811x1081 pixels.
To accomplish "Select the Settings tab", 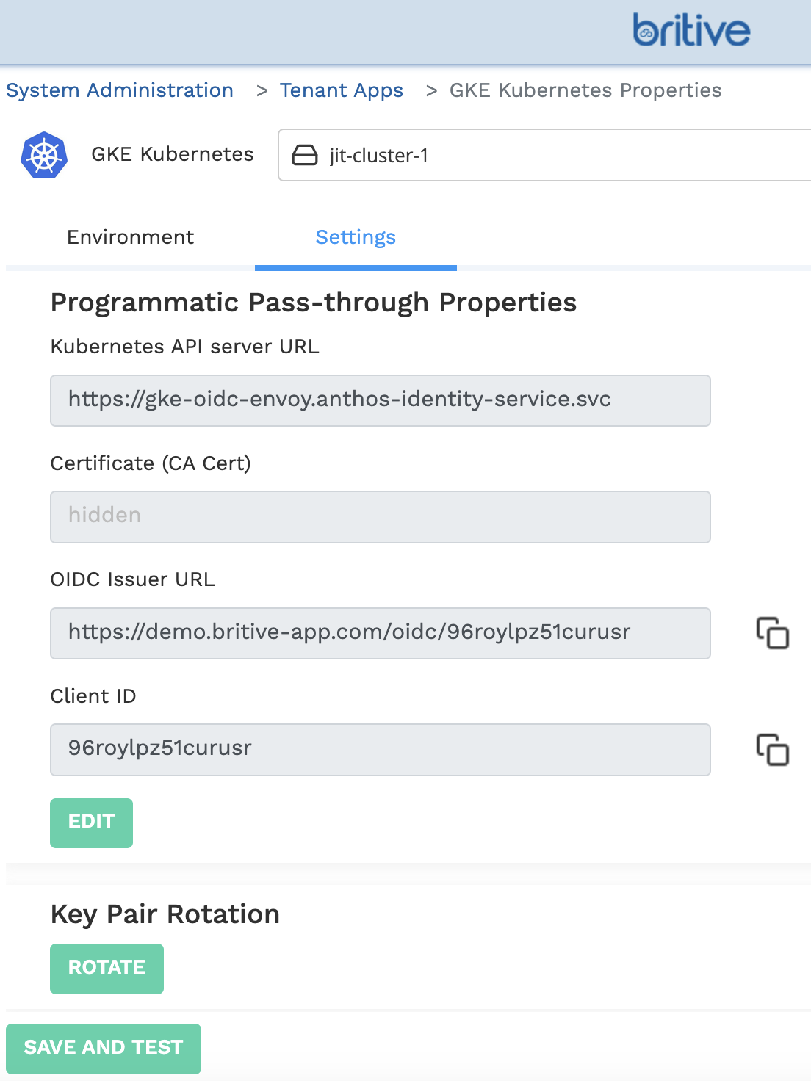I will [x=356, y=237].
